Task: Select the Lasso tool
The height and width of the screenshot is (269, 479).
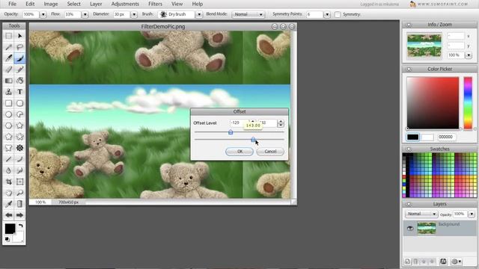Action: pos(20,47)
